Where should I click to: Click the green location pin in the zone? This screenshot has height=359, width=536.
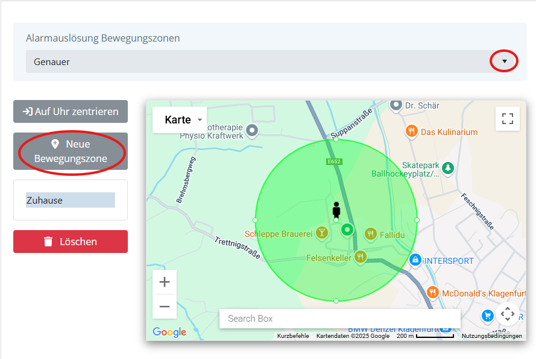coord(347,229)
